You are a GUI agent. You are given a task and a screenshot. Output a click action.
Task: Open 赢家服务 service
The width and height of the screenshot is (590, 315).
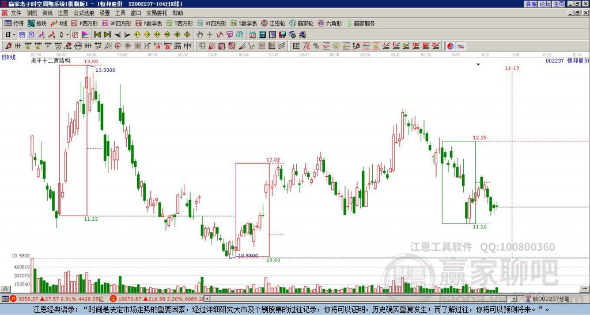pyautogui.click(x=361, y=23)
